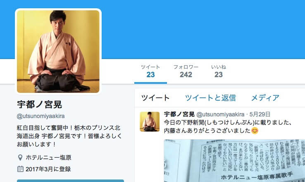Click the @utsunomiyaakira handle in the tweet
Image resolution: width=305 pixels, height=182 pixels.
pos(220,114)
